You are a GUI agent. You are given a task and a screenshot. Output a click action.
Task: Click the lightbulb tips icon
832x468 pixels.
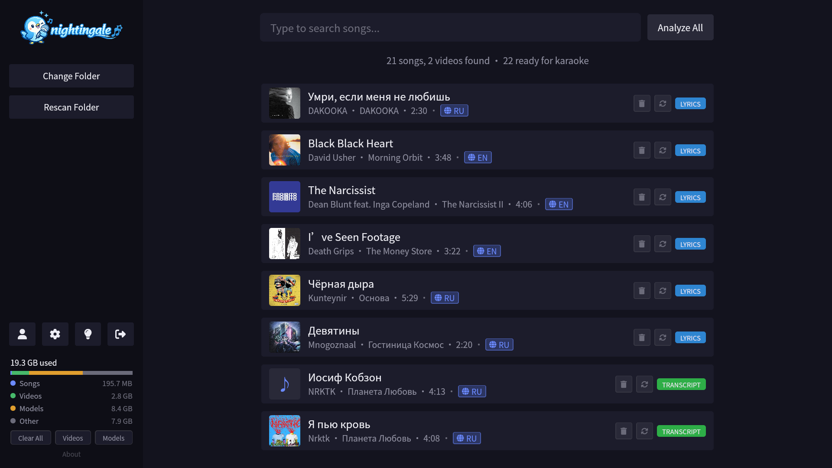(88, 334)
